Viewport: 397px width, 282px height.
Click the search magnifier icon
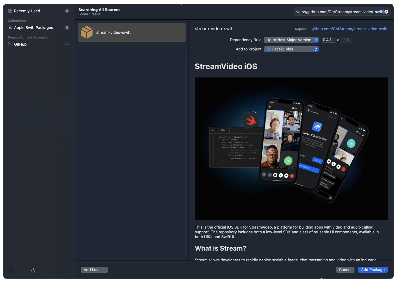point(298,12)
